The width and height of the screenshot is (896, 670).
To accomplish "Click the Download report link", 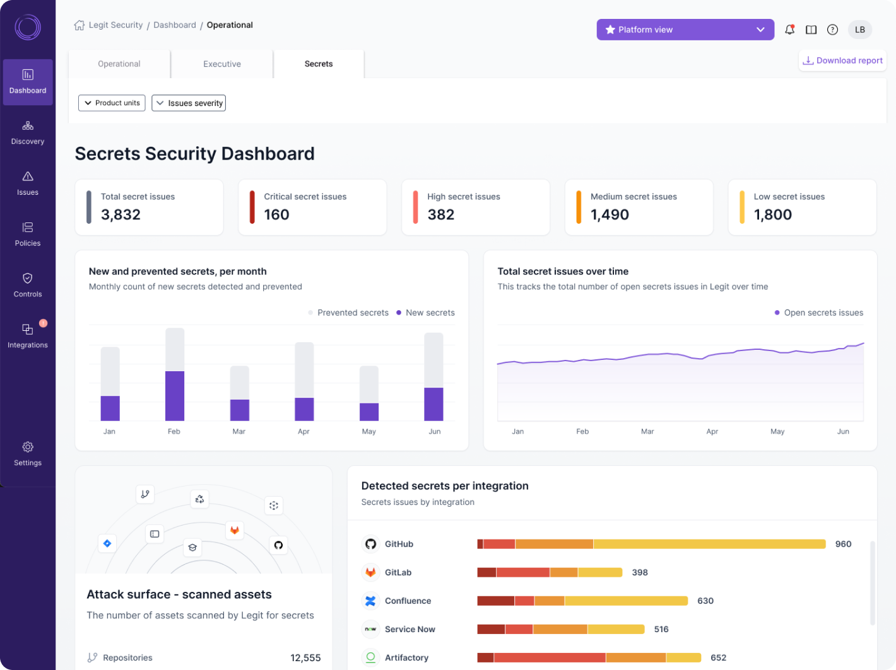I will coord(842,60).
